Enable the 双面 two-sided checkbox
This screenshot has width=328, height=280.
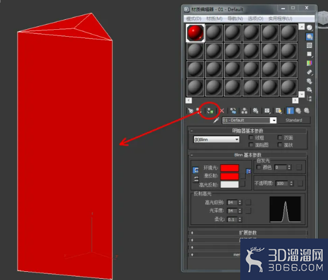pyautogui.click(x=279, y=137)
